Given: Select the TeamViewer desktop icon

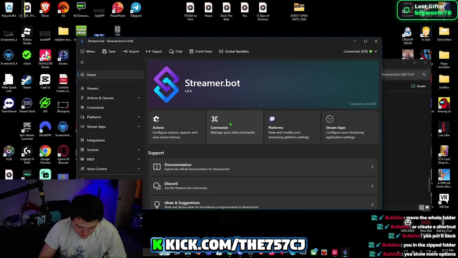Looking at the screenshot, I should pos(9,105).
